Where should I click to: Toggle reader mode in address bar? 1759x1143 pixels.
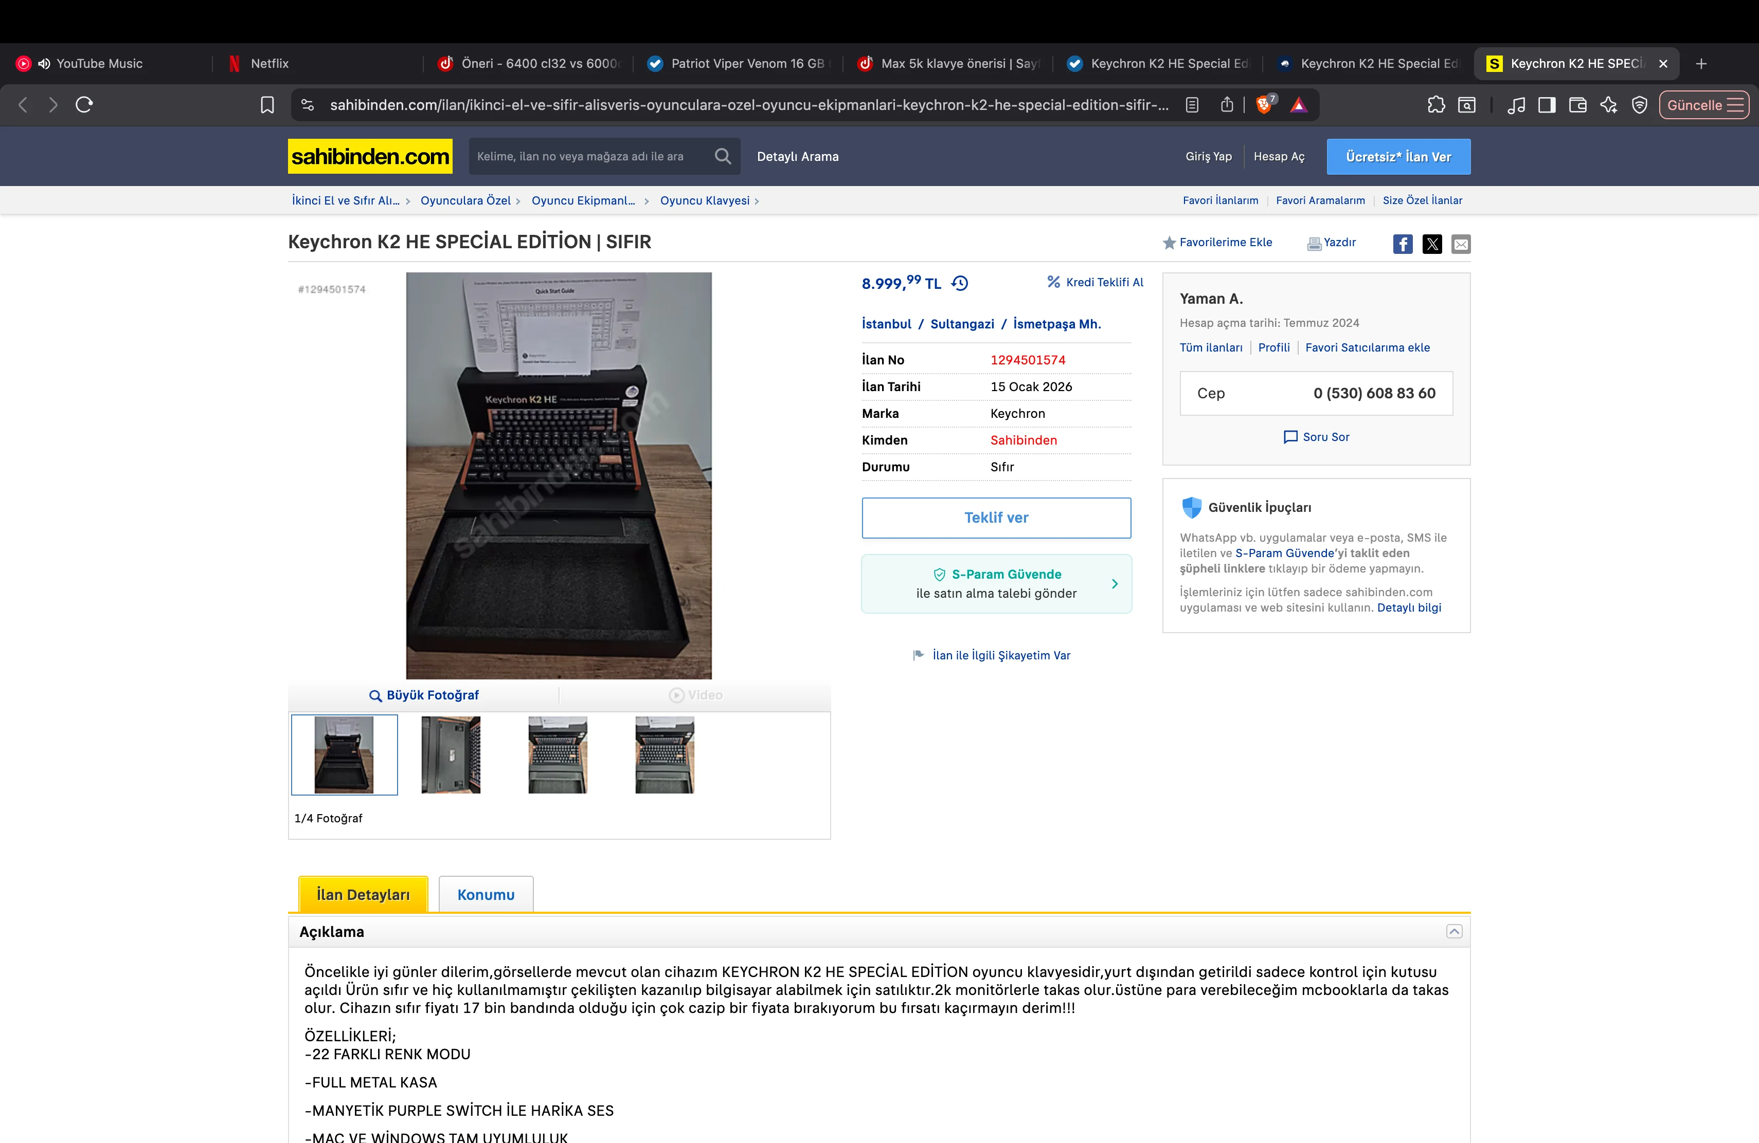coord(1191,105)
